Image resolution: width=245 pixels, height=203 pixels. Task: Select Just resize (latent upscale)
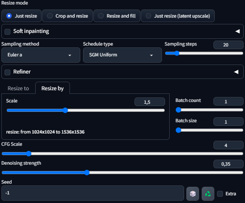point(178,16)
